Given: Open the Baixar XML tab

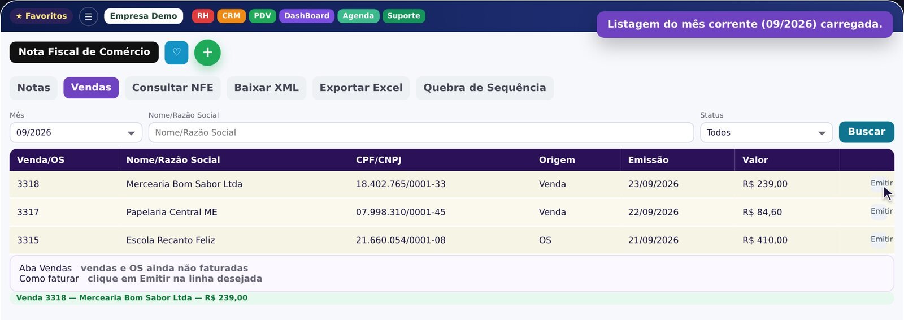Looking at the screenshot, I should [x=267, y=88].
